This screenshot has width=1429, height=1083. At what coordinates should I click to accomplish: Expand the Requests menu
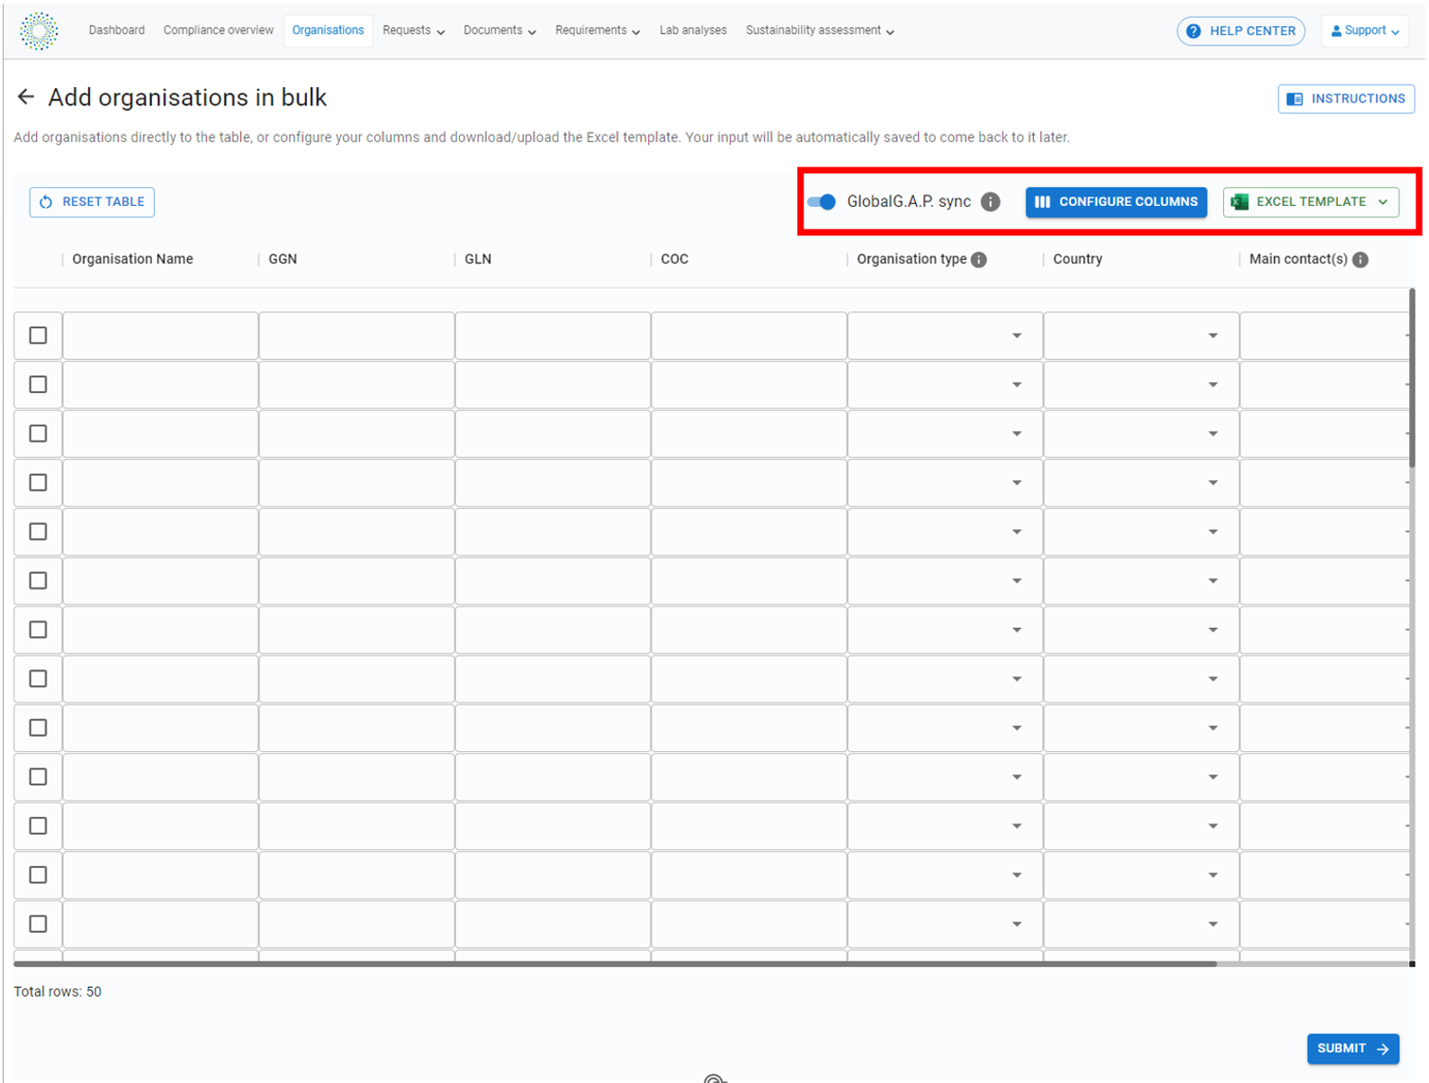(x=413, y=31)
